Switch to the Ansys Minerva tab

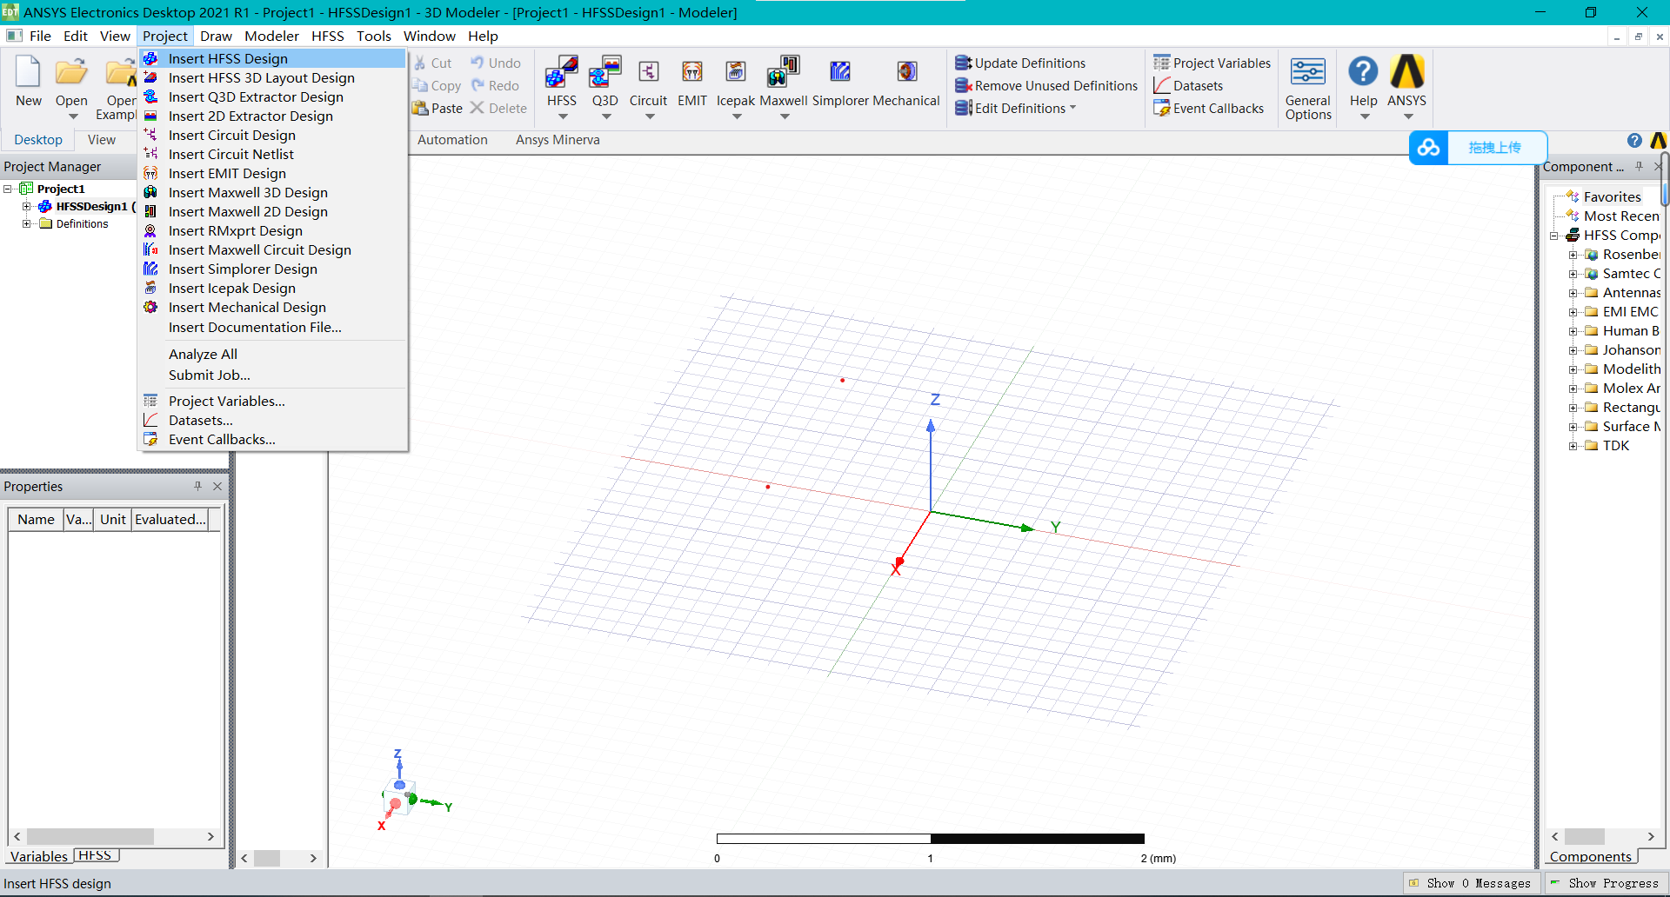click(x=558, y=140)
